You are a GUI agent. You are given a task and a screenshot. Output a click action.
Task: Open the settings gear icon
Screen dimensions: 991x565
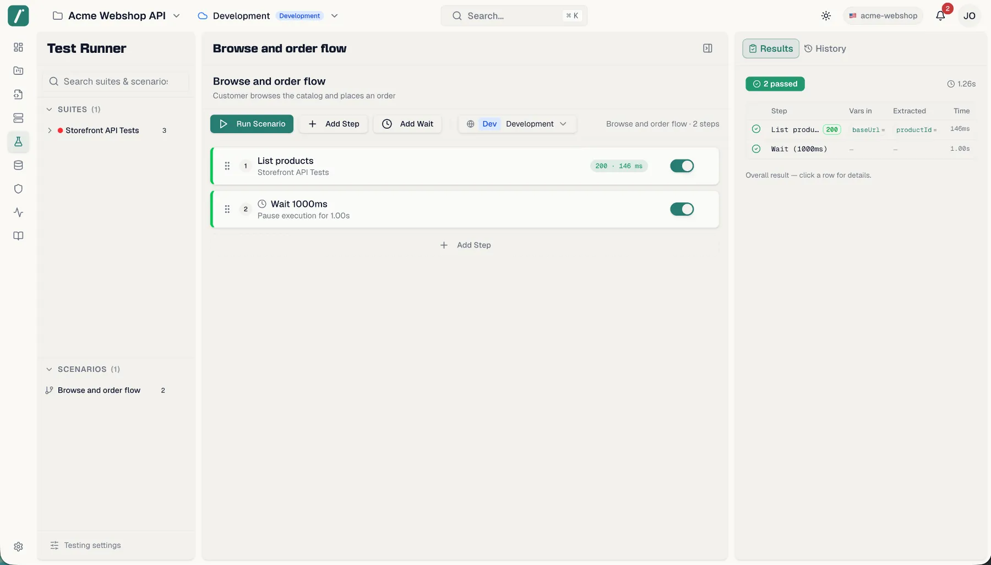point(18,546)
